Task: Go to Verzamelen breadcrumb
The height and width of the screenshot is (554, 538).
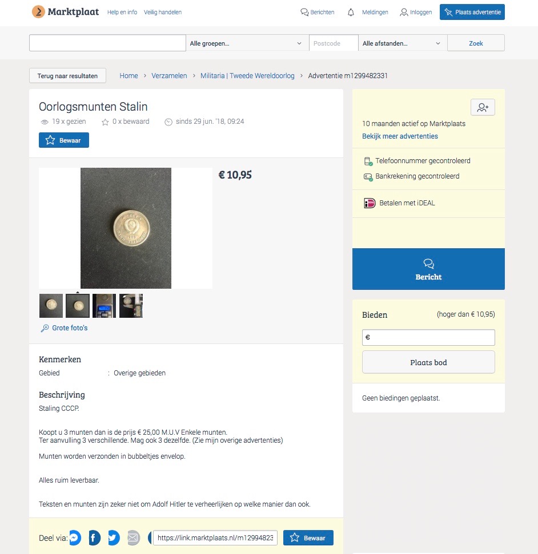Action: click(169, 76)
